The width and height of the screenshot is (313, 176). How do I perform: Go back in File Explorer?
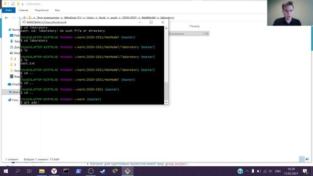[6, 18]
